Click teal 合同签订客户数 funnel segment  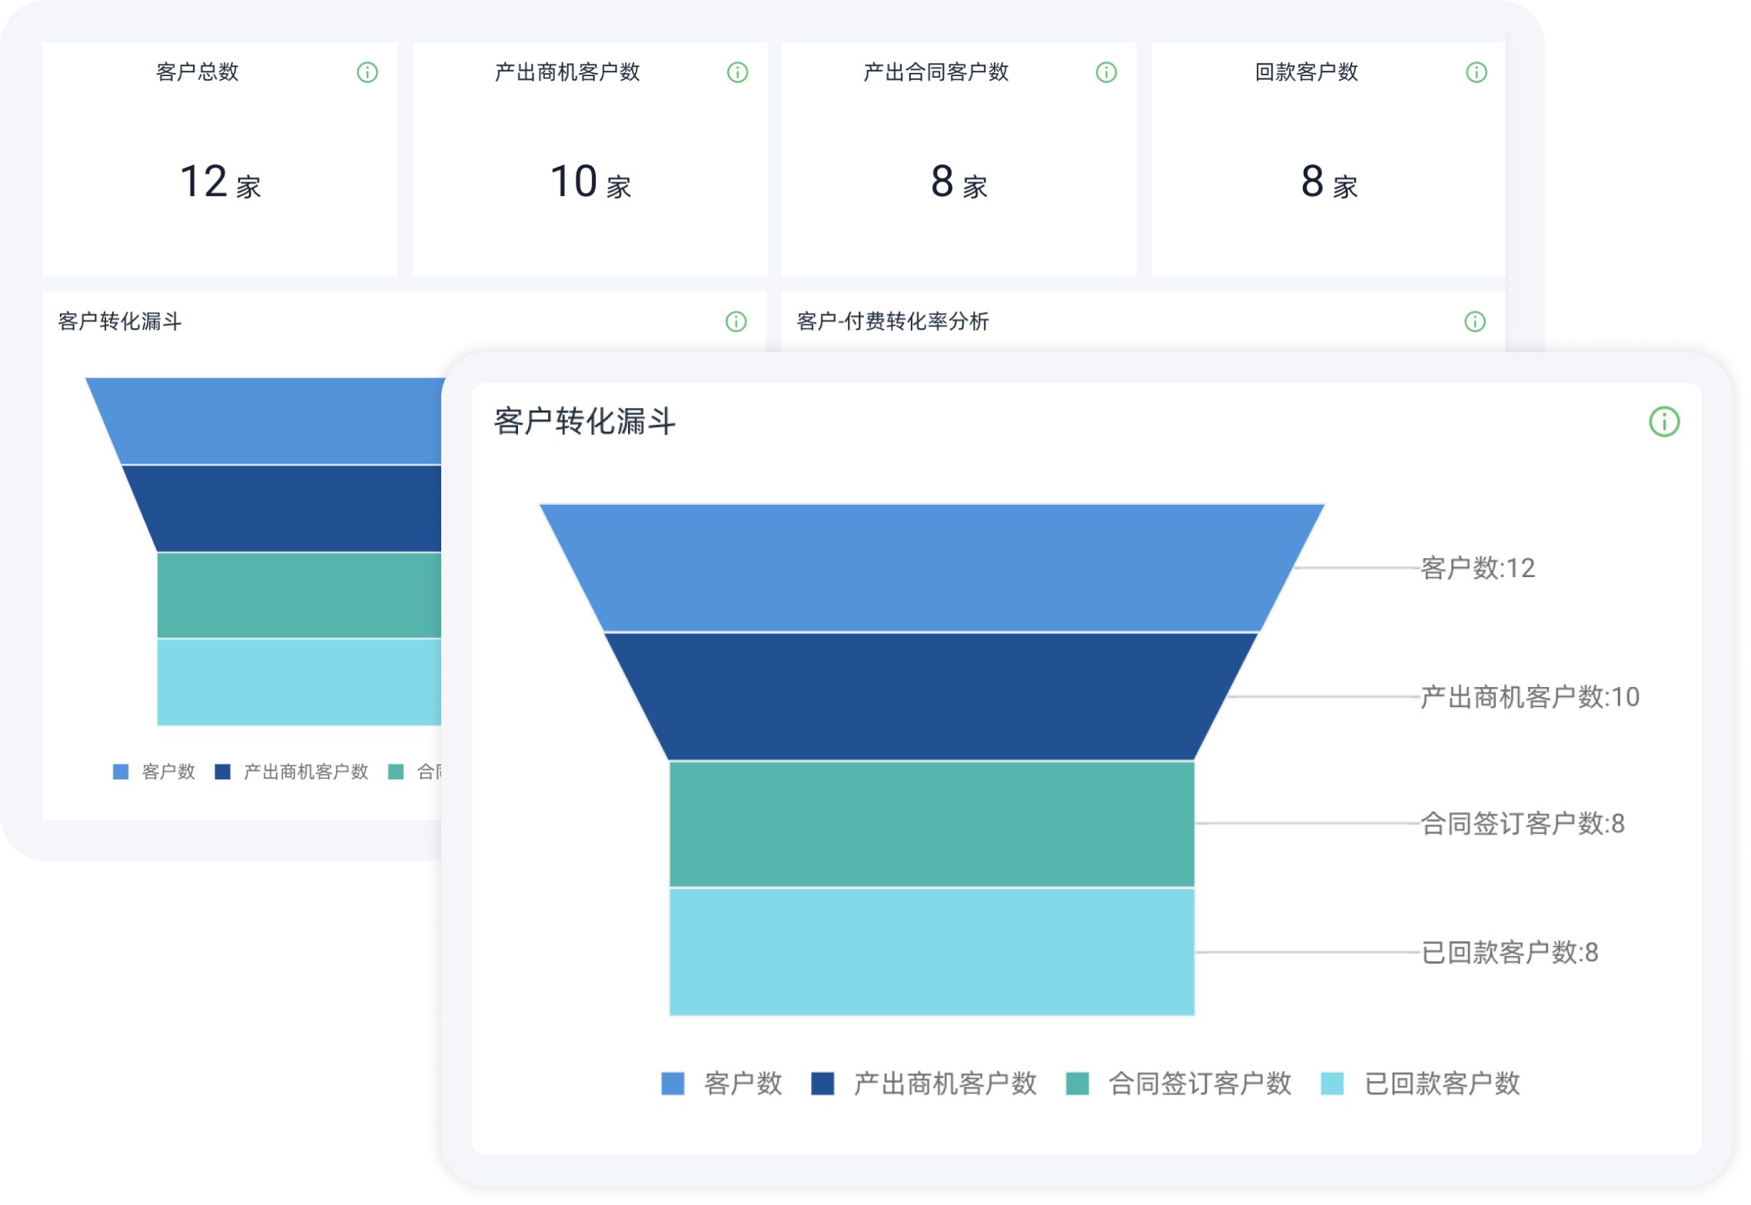(x=932, y=824)
